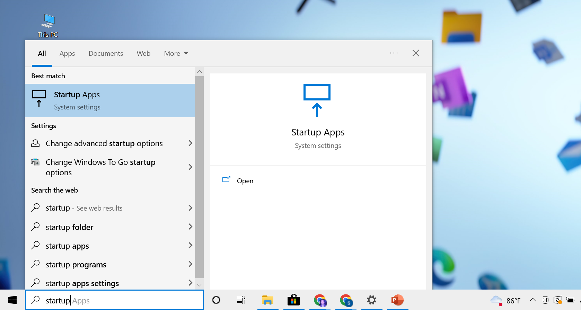Open Settings gear icon in taskbar
The width and height of the screenshot is (581, 310).
point(371,300)
